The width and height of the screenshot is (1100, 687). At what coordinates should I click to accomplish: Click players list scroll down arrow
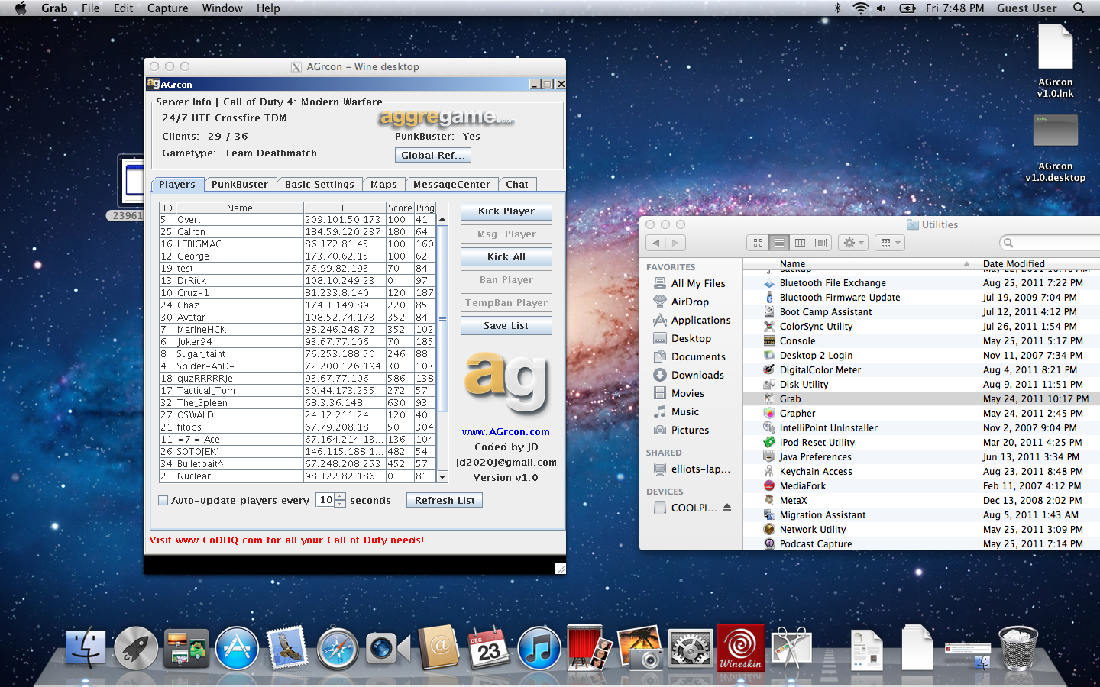tap(442, 476)
